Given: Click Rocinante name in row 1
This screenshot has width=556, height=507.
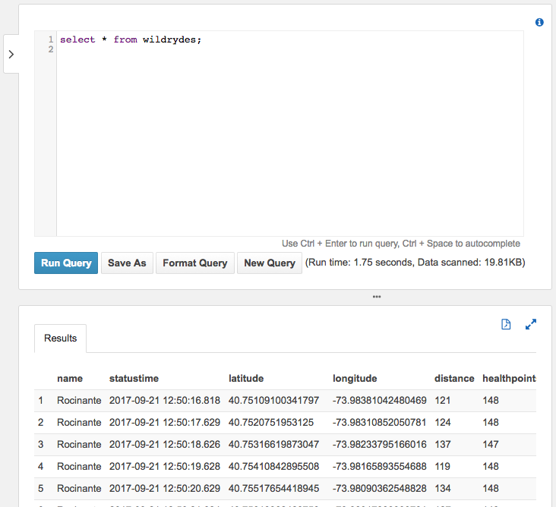Looking at the screenshot, I should 79,400.
